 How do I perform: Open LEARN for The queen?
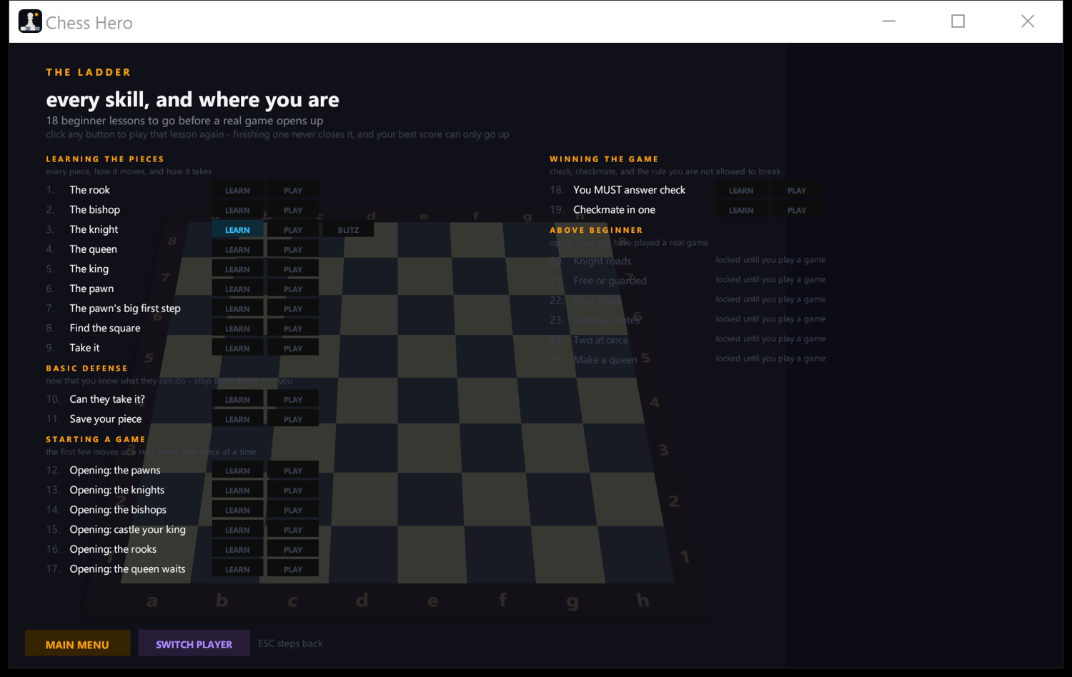237,250
